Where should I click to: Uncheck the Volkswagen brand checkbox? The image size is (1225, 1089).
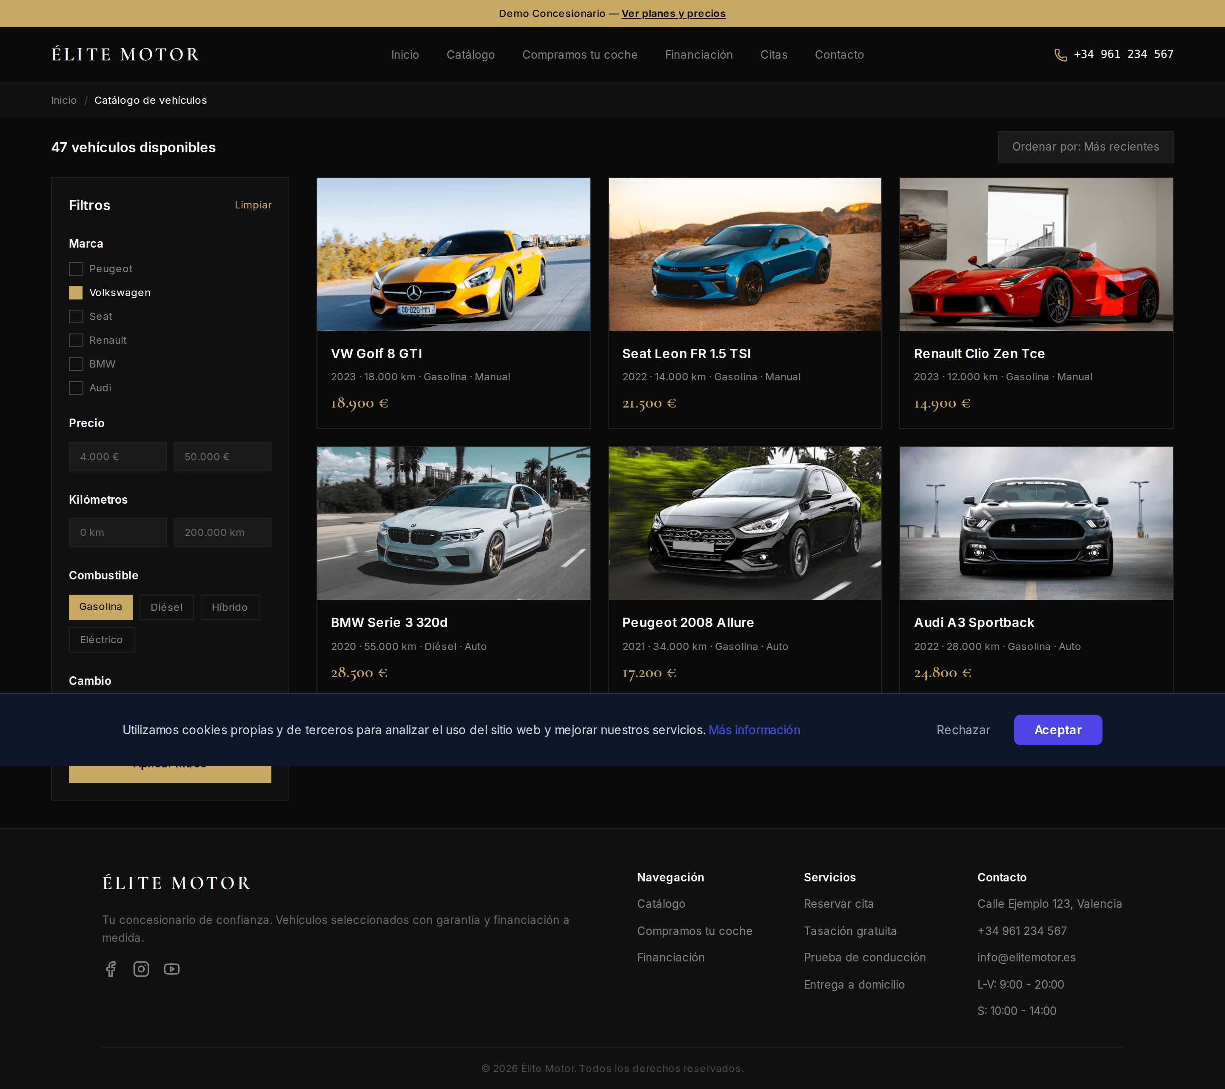[x=76, y=293]
